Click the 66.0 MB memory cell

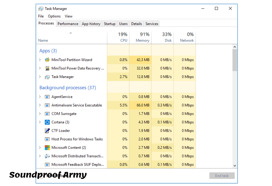[x=140, y=105]
